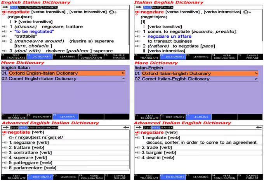Play audio for '1. negotiate [verb]'
Image resolution: width=264 pixels, height=185 pixels.
tap(138, 138)
